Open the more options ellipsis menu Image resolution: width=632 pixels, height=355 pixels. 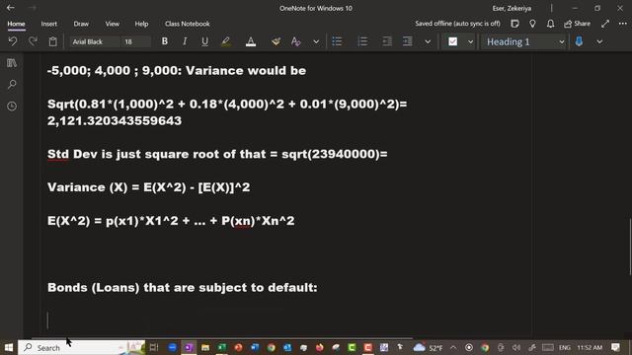[x=623, y=24]
